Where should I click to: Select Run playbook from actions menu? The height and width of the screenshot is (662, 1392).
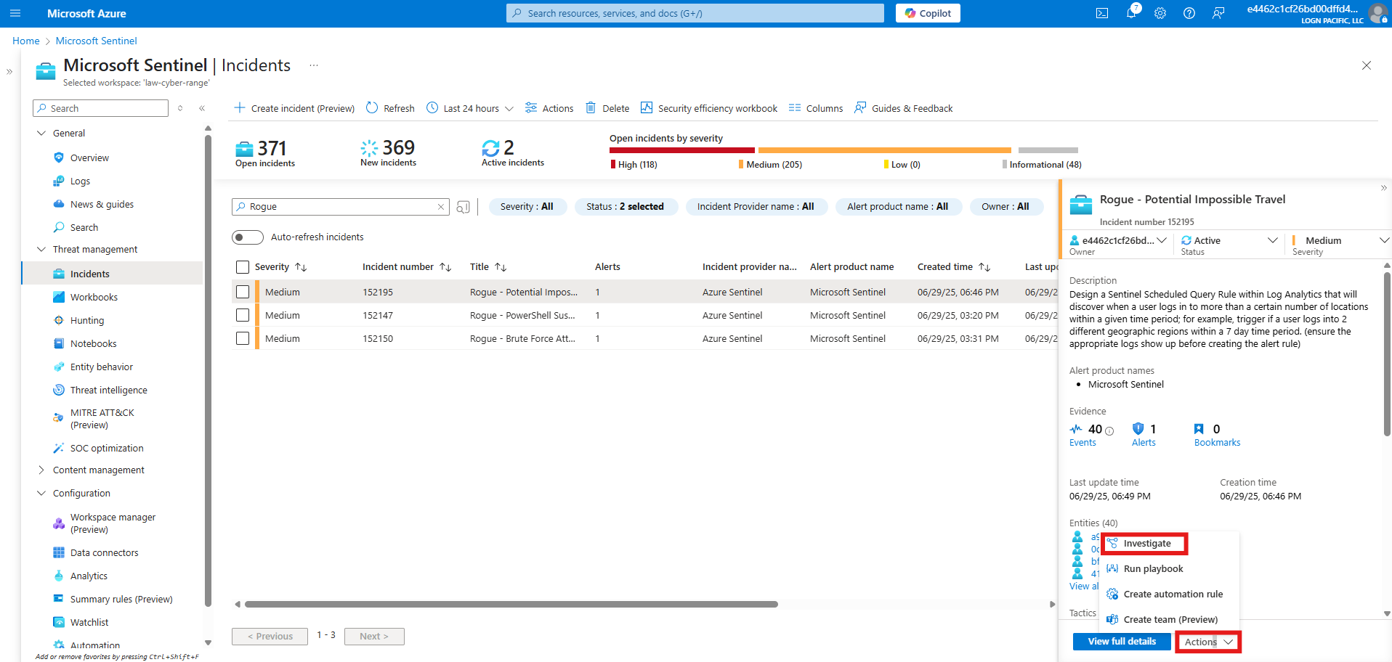(1153, 569)
